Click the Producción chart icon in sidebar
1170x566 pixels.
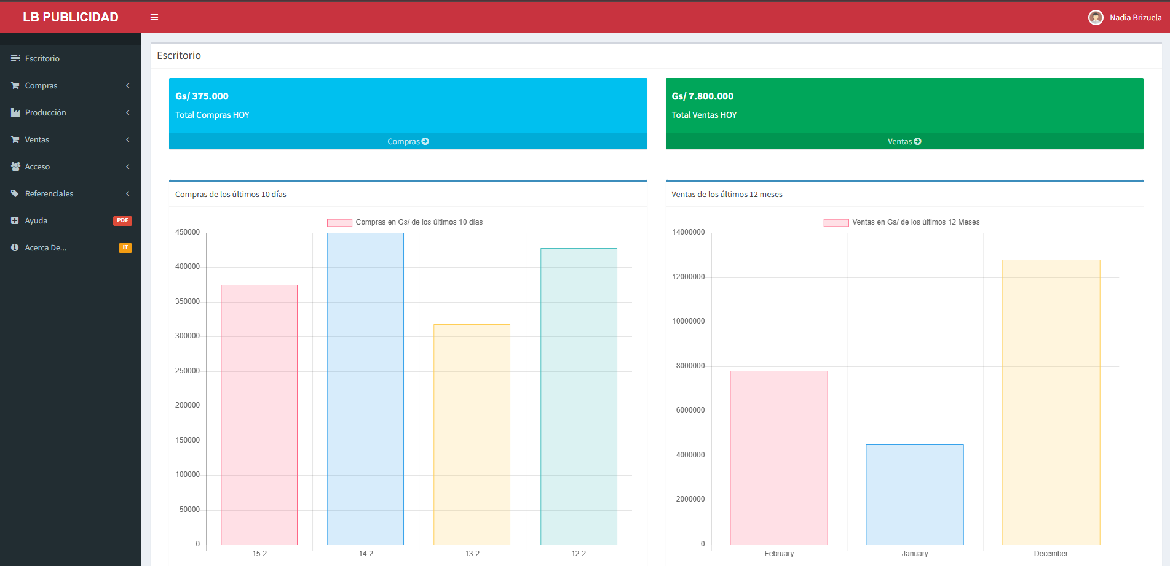[15, 112]
